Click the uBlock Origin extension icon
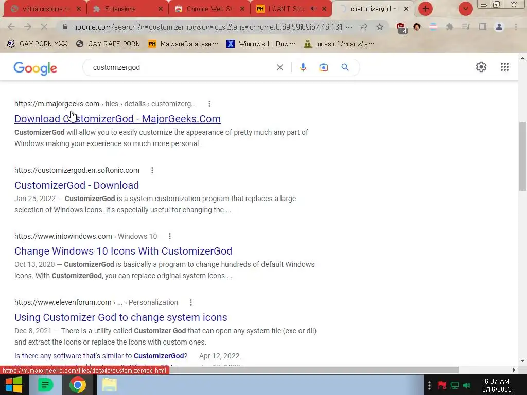Screen dimensions: 527x395 click(x=401, y=28)
